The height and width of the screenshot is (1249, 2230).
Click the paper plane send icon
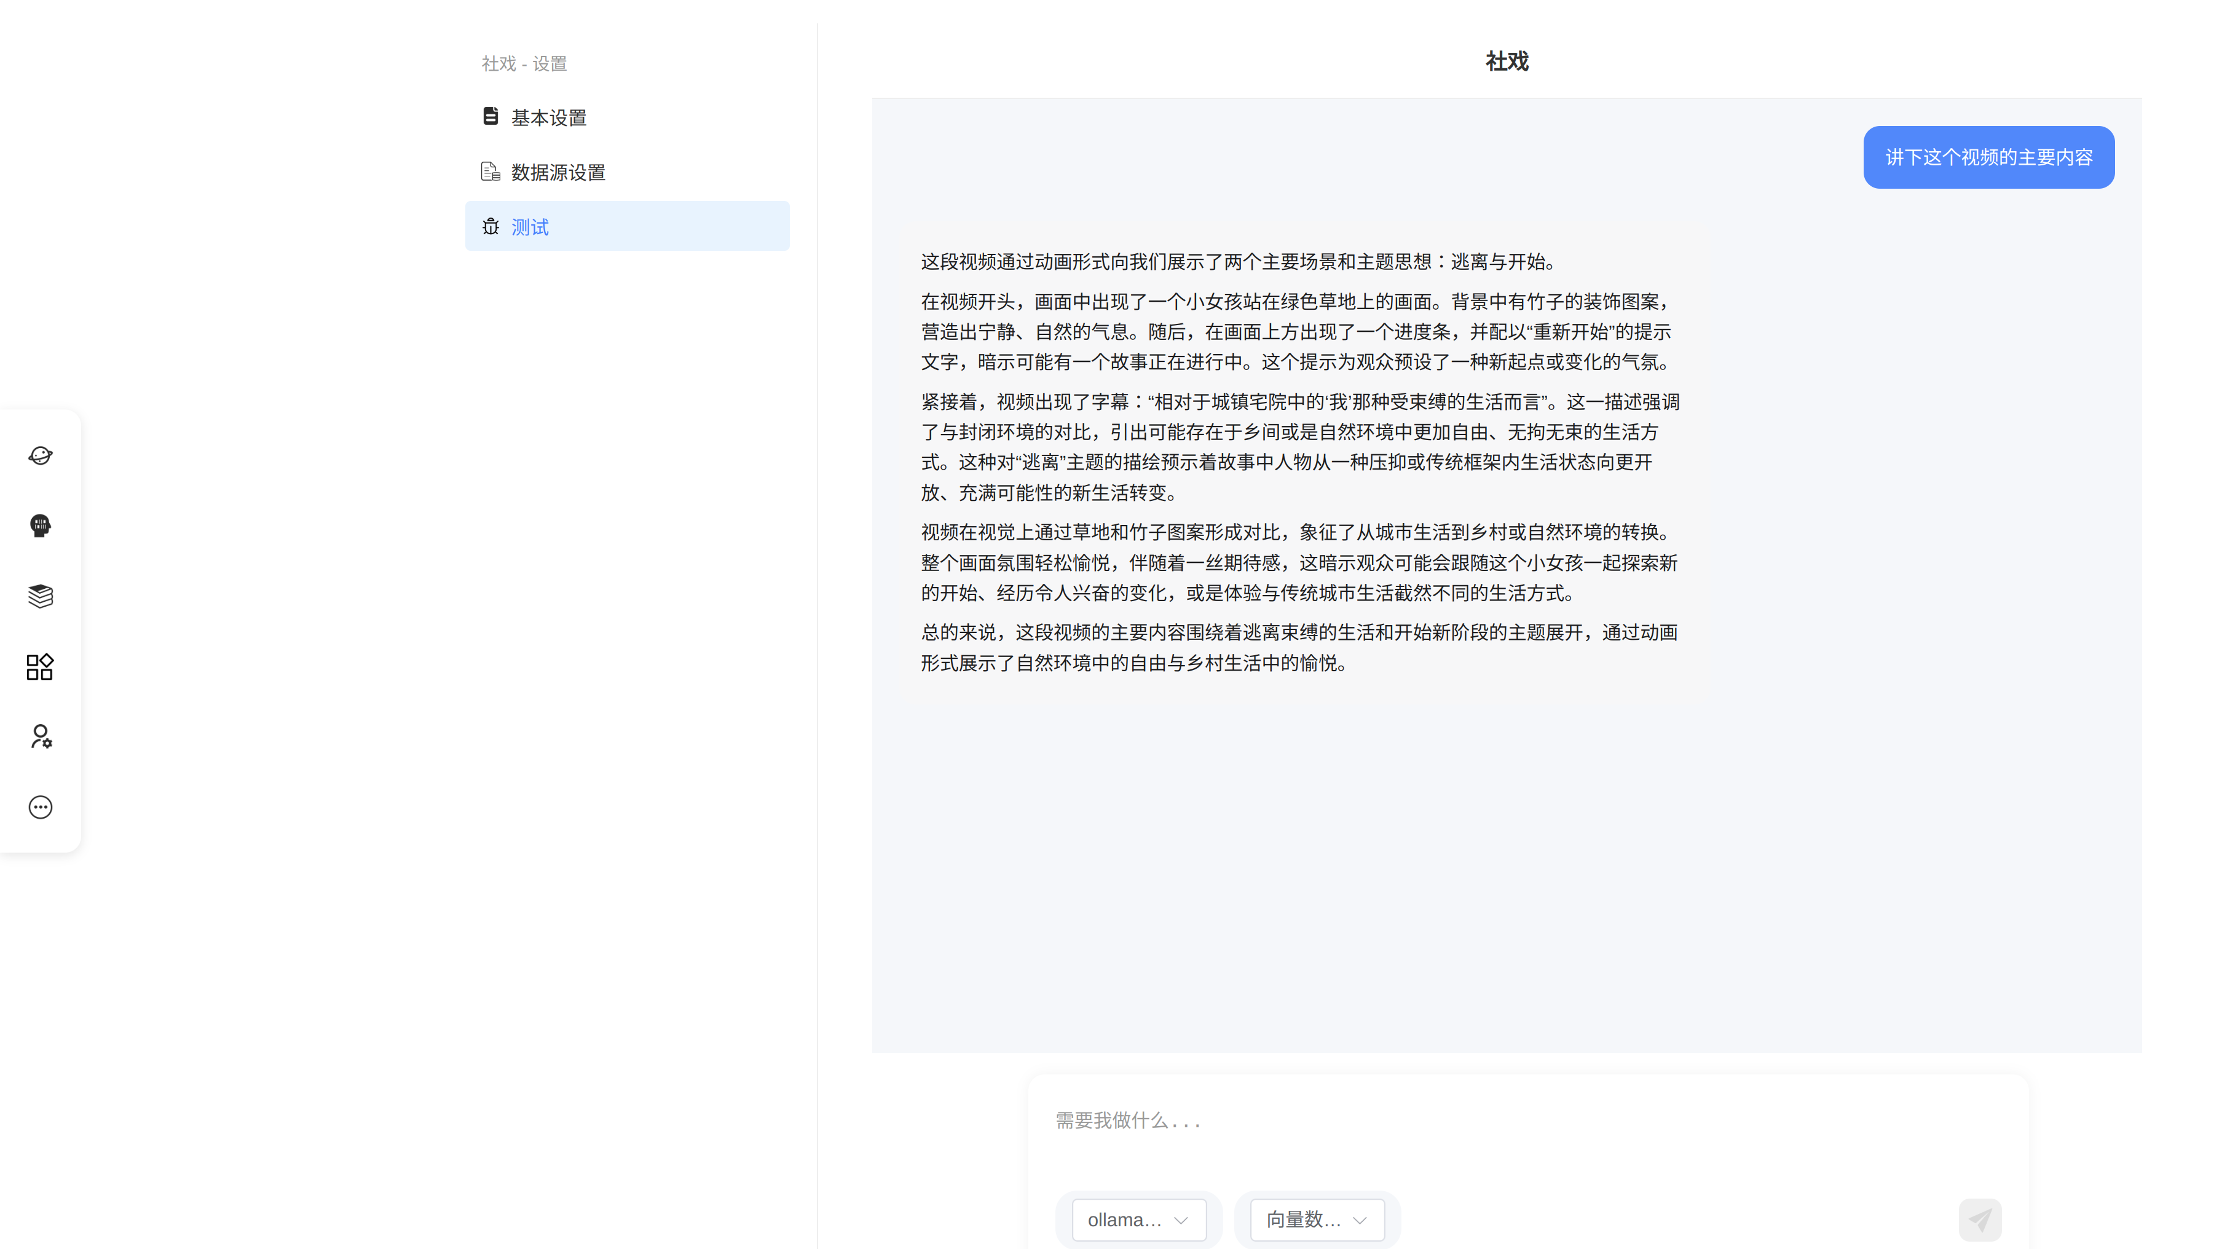tap(1979, 1219)
